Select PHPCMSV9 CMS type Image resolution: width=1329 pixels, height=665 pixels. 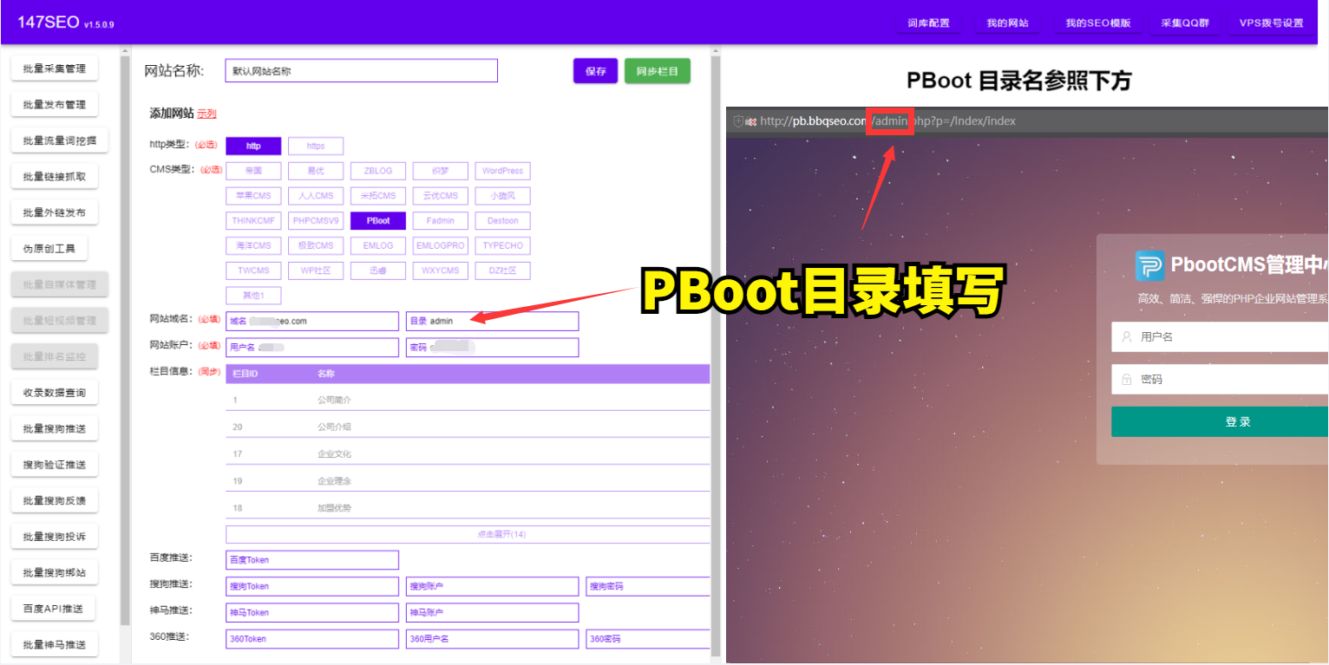pyautogui.click(x=316, y=220)
